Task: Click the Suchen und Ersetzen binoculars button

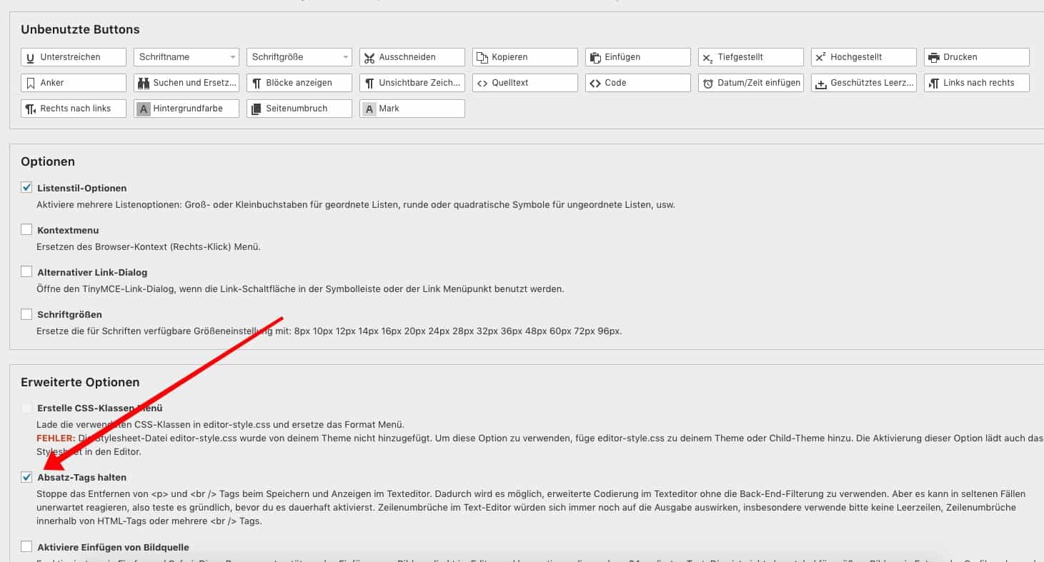Action: click(186, 83)
